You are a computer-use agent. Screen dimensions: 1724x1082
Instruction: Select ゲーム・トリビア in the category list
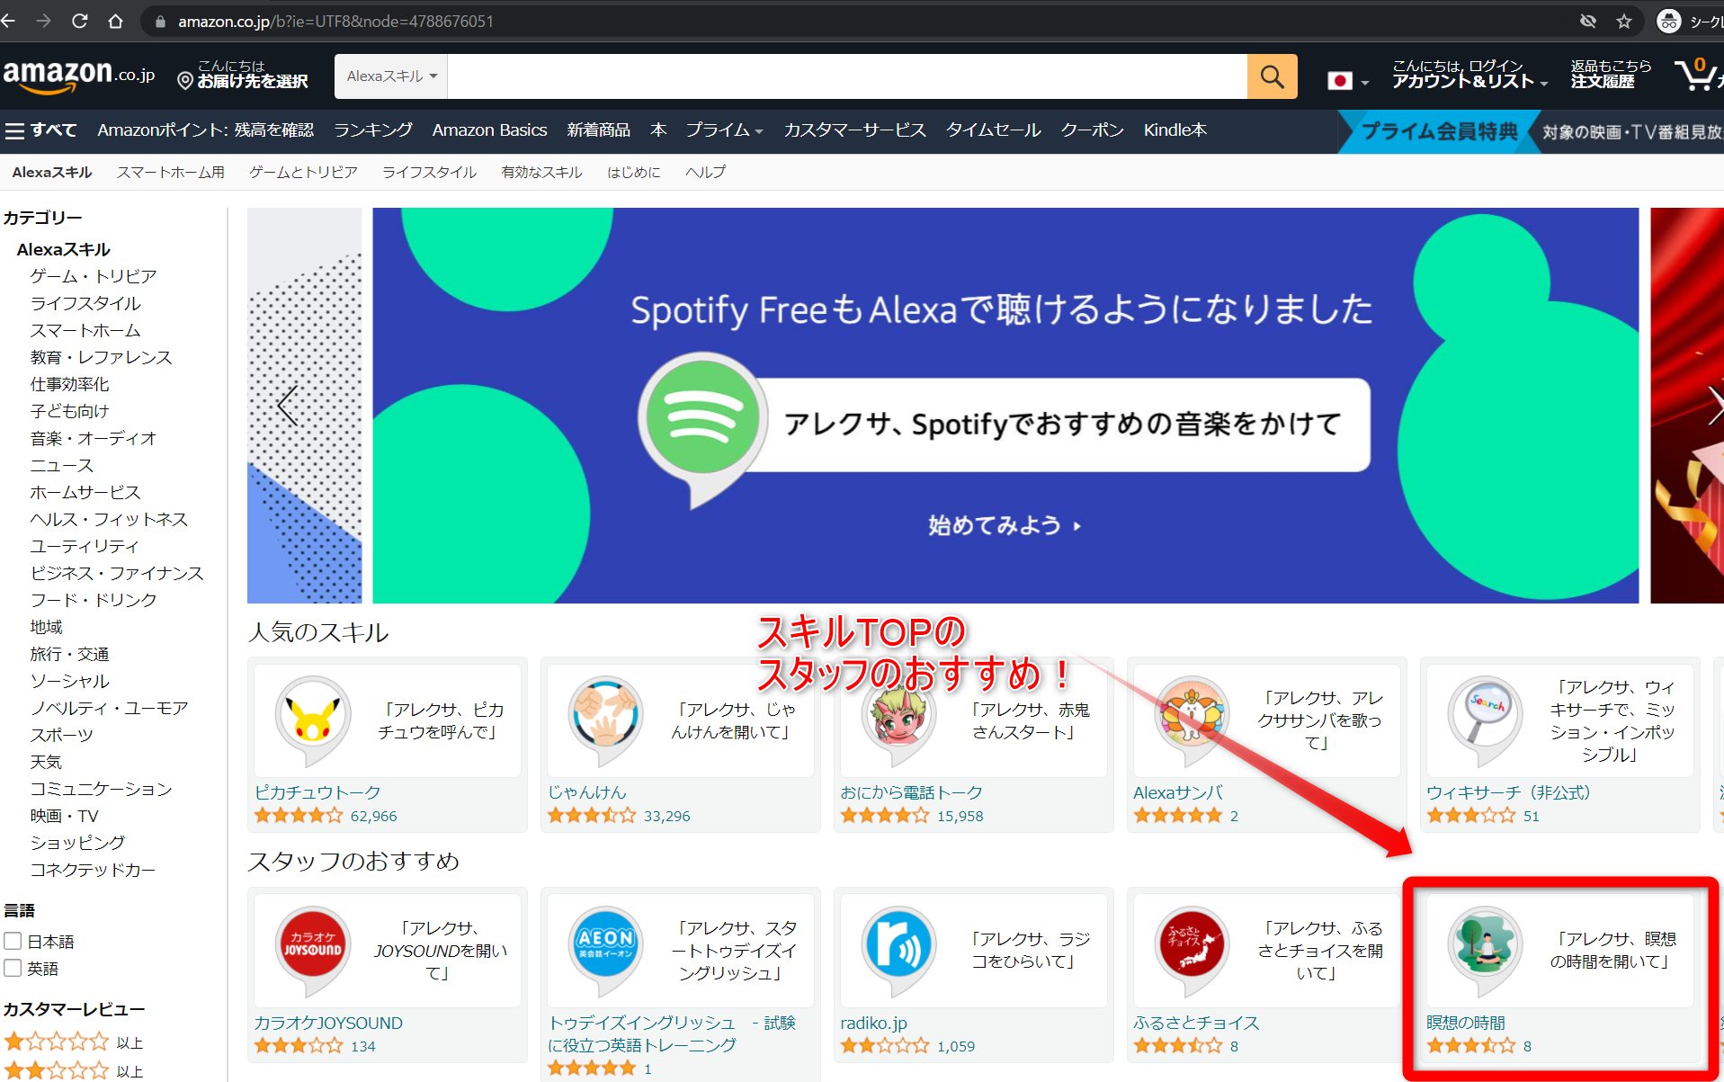point(94,276)
